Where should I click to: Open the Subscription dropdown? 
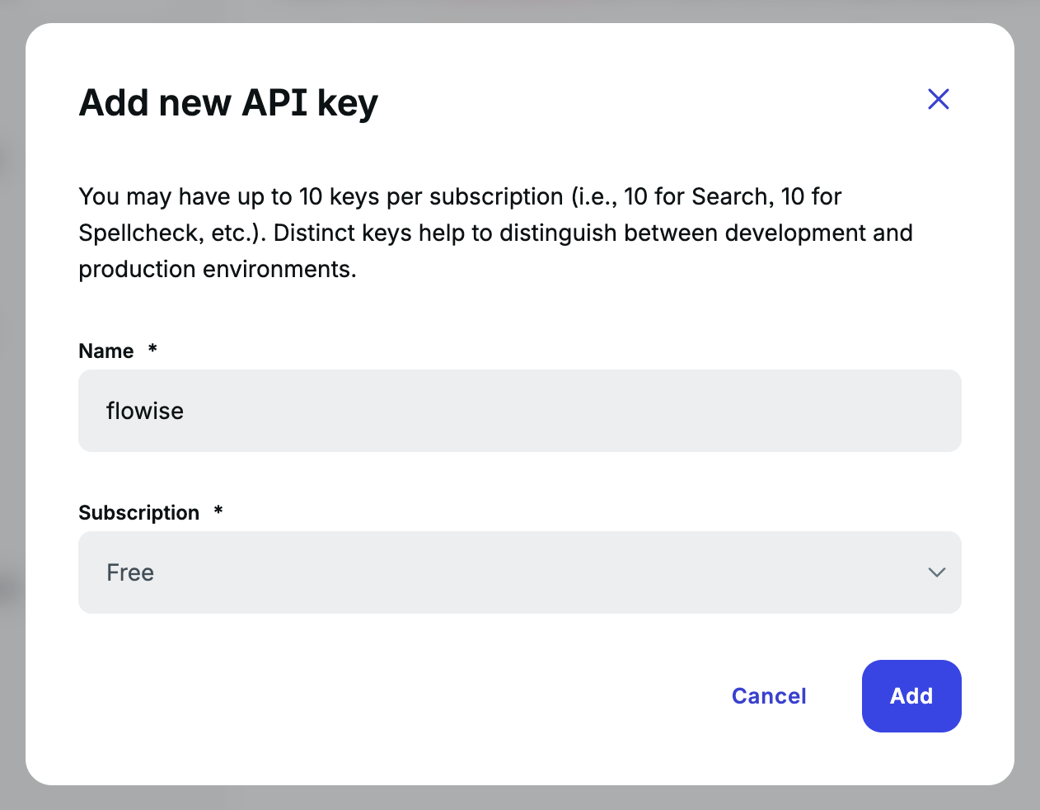click(519, 572)
